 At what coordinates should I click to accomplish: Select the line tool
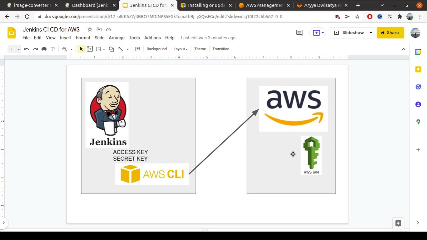[x=121, y=49]
